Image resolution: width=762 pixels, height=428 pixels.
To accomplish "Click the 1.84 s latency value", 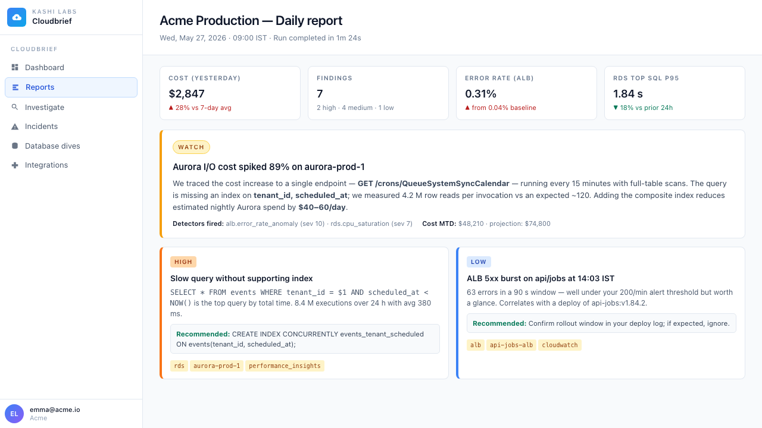I will (628, 94).
